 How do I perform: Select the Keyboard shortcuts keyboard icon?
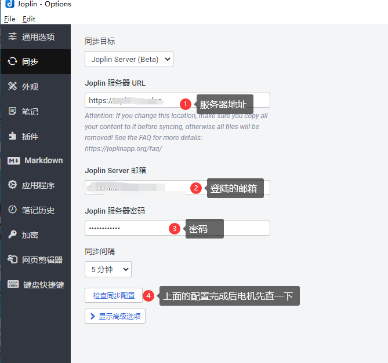coord(13,284)
